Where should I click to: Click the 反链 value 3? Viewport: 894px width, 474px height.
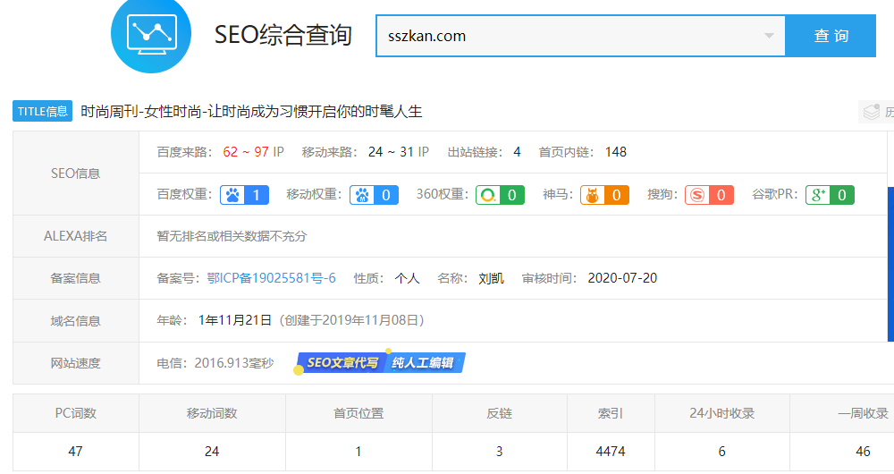coord(500,452)
